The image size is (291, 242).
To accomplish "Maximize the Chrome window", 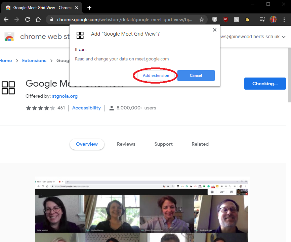I will pyautogui.click(x=268, y=4).
